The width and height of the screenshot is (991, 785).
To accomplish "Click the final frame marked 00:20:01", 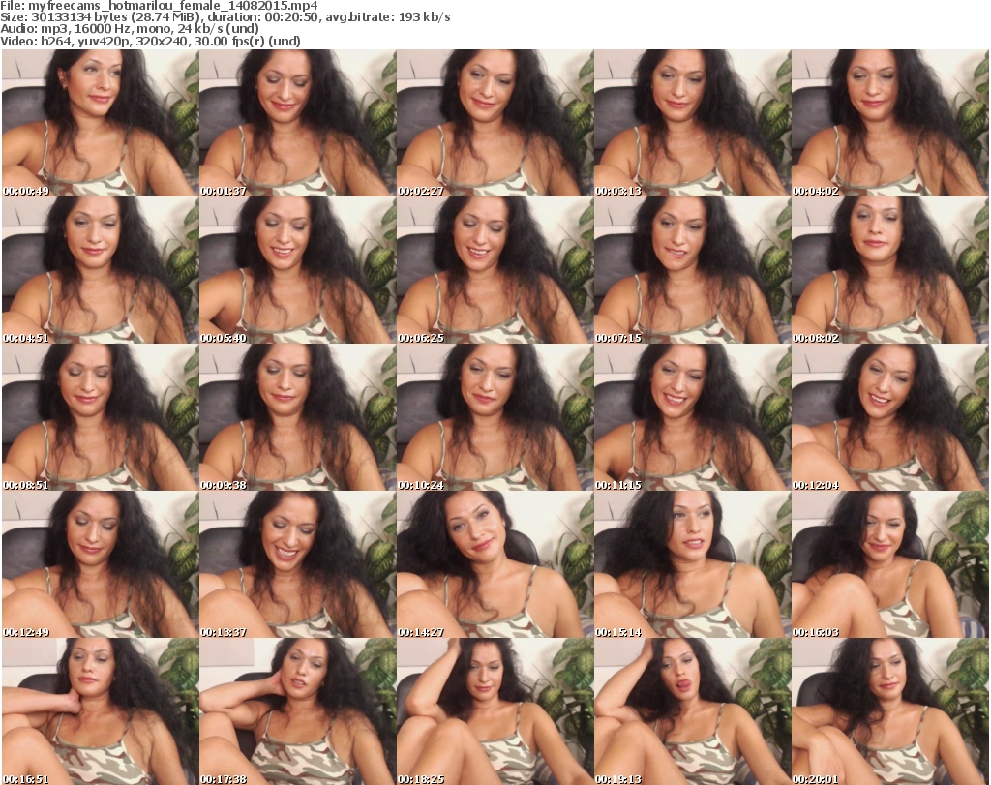I will pos(890,711).
